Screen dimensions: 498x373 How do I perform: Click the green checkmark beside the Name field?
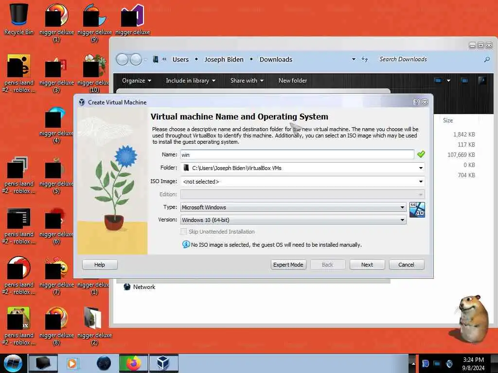pyautogui.click(x=421, y=154)
